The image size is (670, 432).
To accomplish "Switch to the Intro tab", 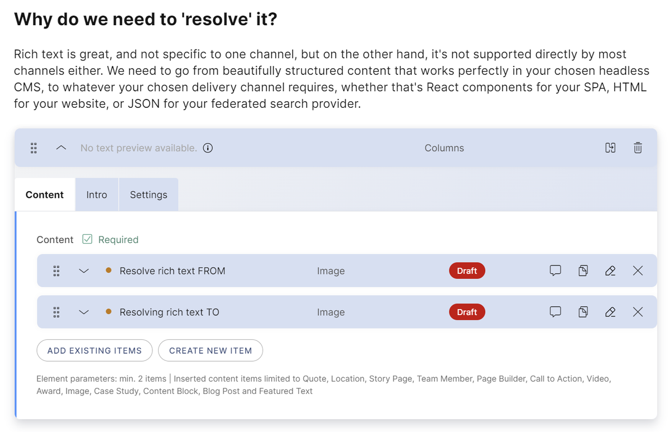I will (97, 195).
